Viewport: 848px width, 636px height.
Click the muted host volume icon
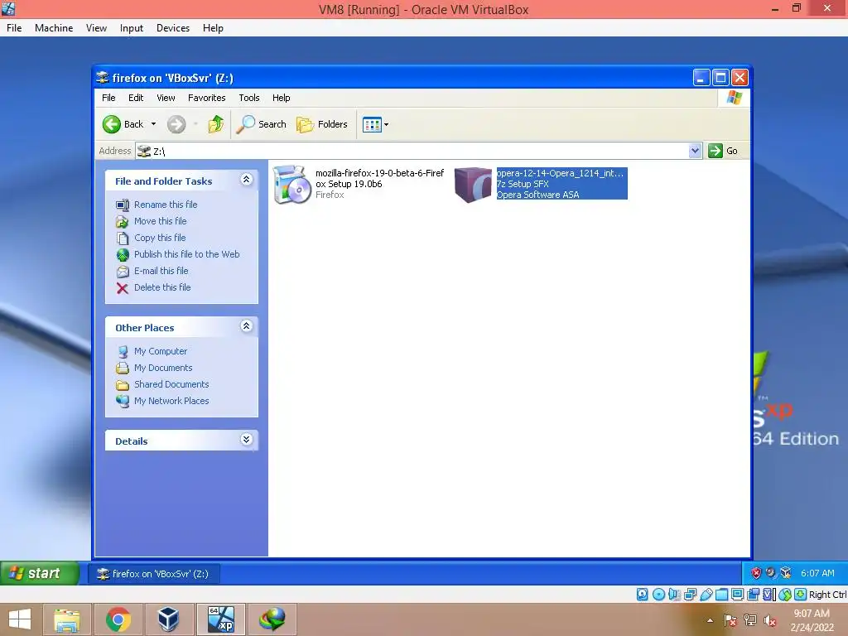pos(770,620)
